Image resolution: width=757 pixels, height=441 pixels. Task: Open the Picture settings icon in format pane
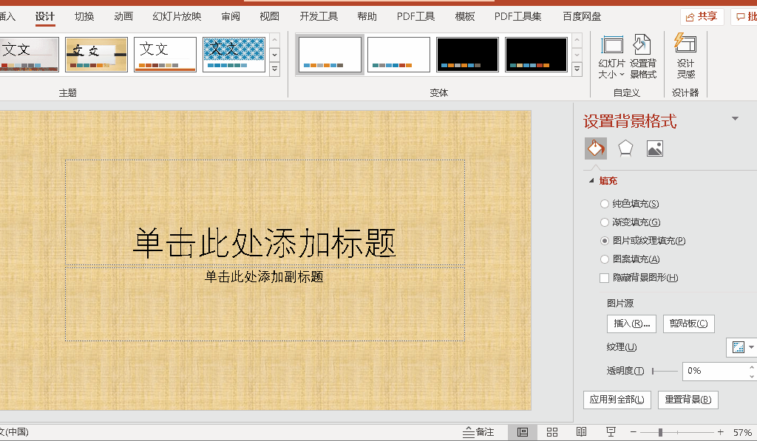coord(655,148)
